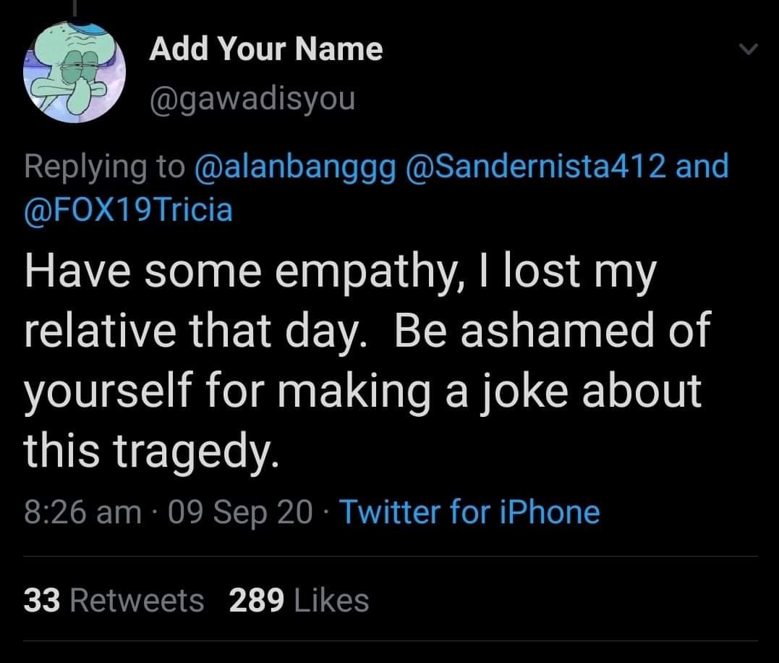Visit the @Sandernista412 mention

coord(536,166)
